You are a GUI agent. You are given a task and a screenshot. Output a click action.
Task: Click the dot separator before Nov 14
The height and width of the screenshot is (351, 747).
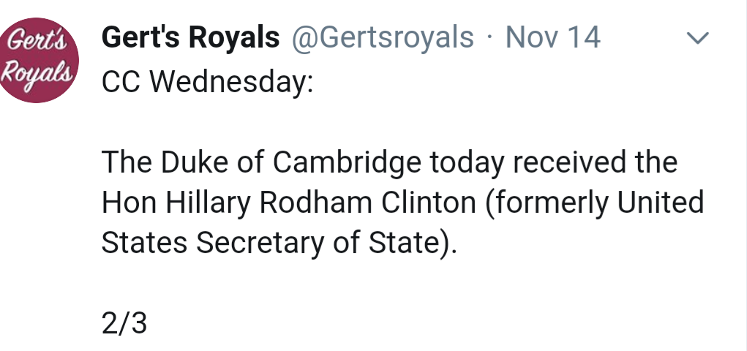[x=489, y=38]
